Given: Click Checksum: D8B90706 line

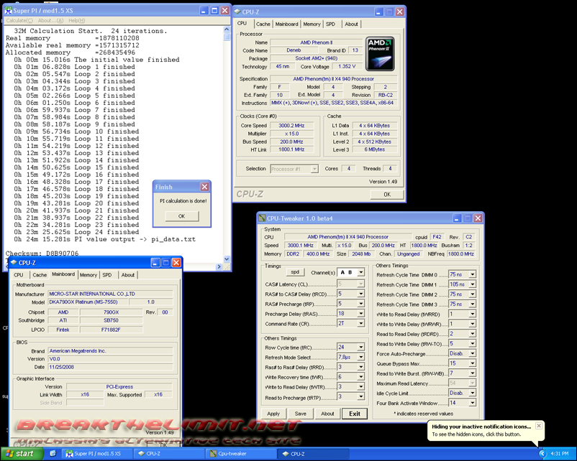Looking at the screenshot, I should [x=42, y=253].
